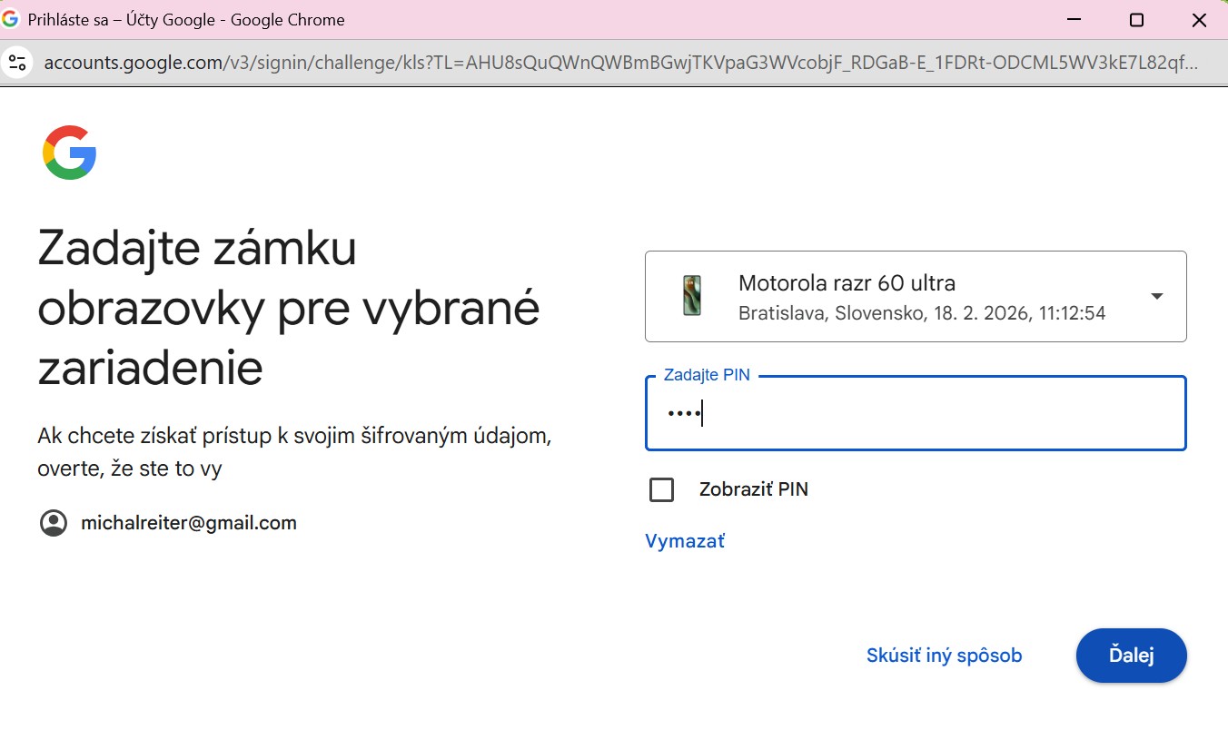Open the Motorola razr 60 ultra device list
Image resolution: width=1228 pixels, height=730 pixels.
click(846, 283)
